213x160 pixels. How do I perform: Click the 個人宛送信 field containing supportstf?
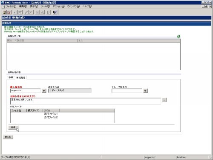pos(26,91)
